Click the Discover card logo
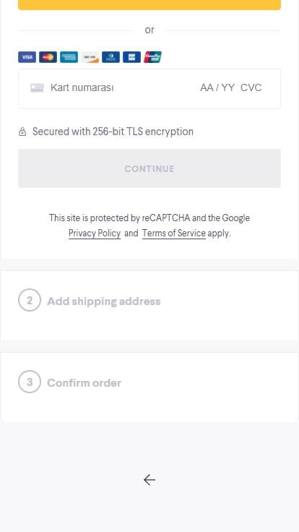Screen dimensions: 299x532 (90, 57)
